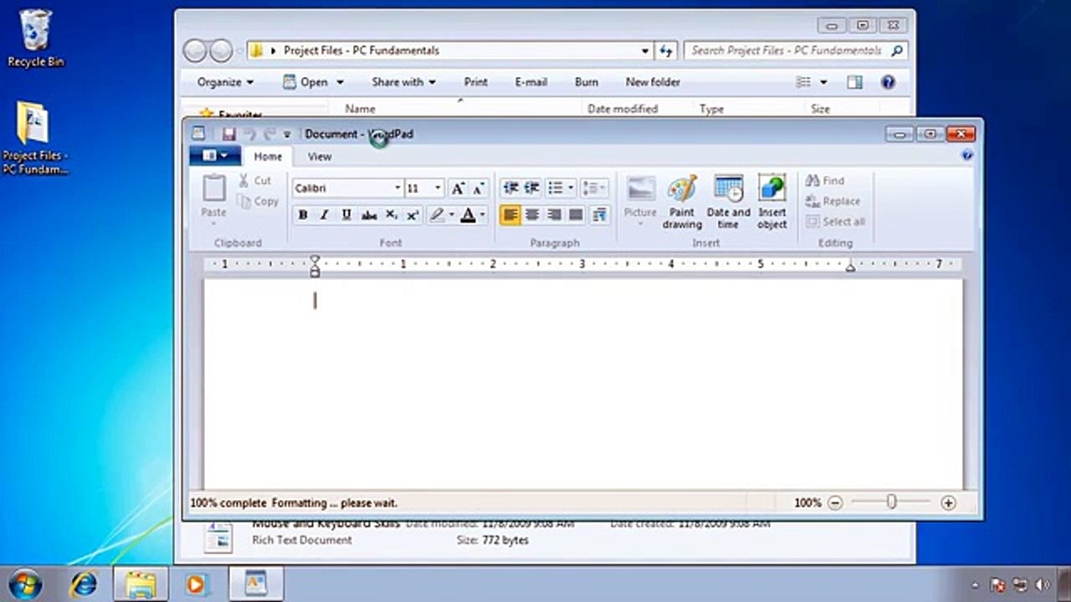Insert a Paint drawing
This screenshot has width=1071, height=602.
click(x=683, y=202)
